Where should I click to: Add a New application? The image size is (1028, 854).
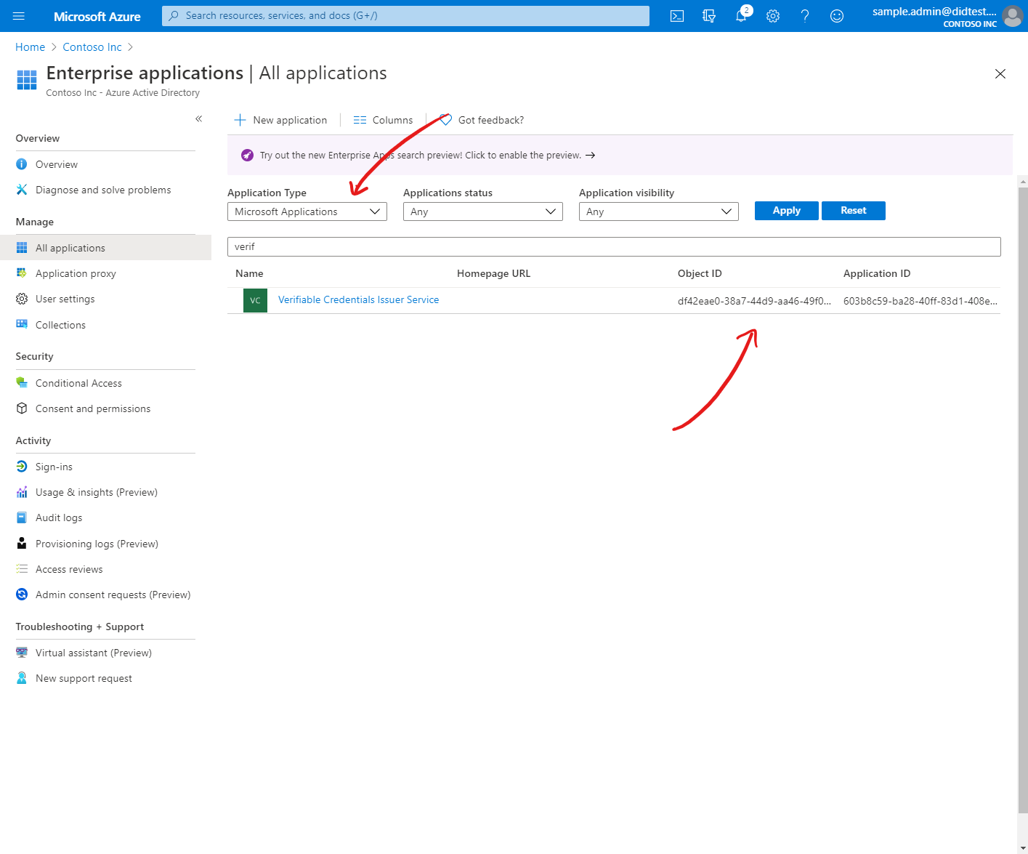[x=280, y=120]
